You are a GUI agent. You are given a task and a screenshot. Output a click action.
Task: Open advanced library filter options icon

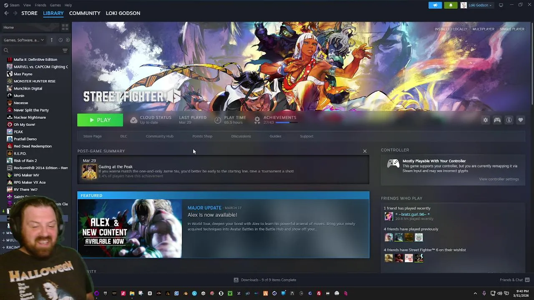[x=65, y=50]
